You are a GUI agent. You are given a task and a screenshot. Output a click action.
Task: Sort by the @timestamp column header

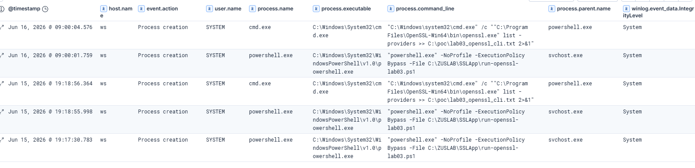24,9
